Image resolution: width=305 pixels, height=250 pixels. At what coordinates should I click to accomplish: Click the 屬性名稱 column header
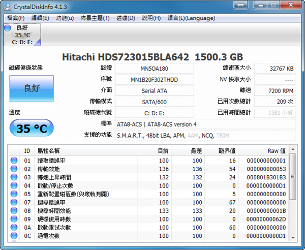coord(49,151)
